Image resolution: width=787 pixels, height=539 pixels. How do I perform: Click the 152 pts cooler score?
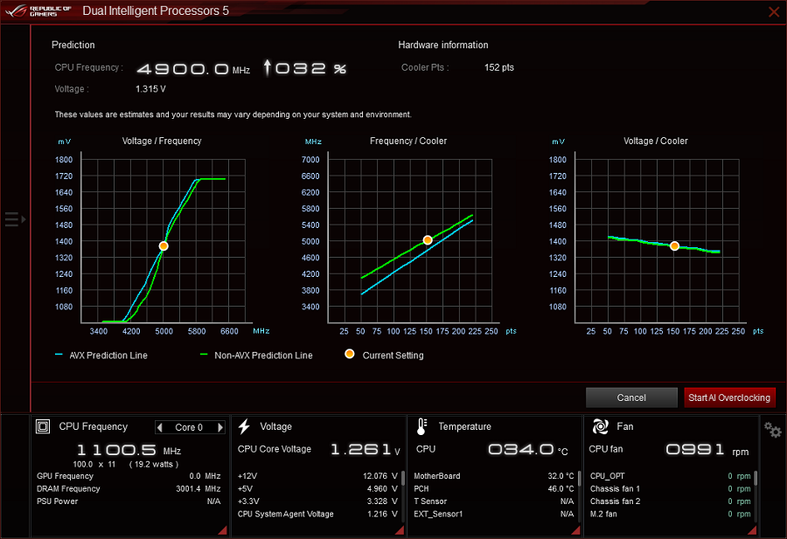[x=499, y=67]
